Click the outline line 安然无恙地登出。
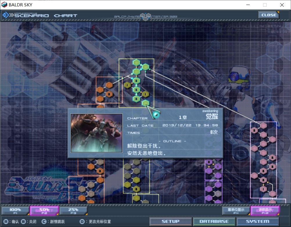Image resolution: width=291 pixels, height=227 pixels. click(x=147, y=153)
